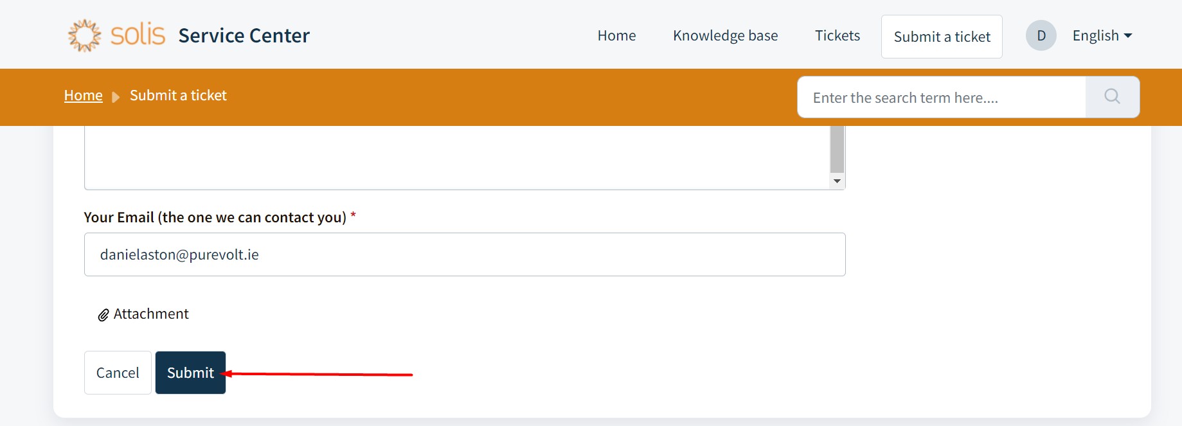The width and height of the screenshot is (1182, 426).
Task: Click the Attachment link text
Action: tap(151, 314)
